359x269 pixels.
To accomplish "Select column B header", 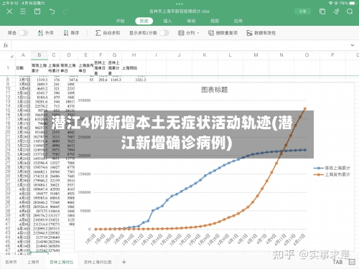I will click(x=39, y=55).
